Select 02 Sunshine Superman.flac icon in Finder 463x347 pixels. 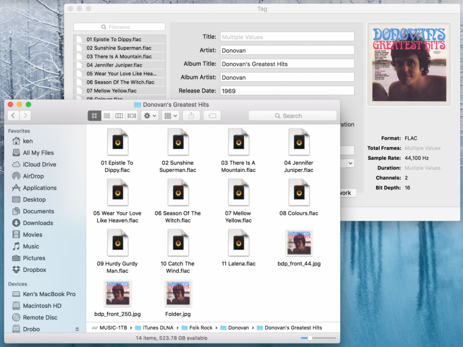(x=178, y=142)
